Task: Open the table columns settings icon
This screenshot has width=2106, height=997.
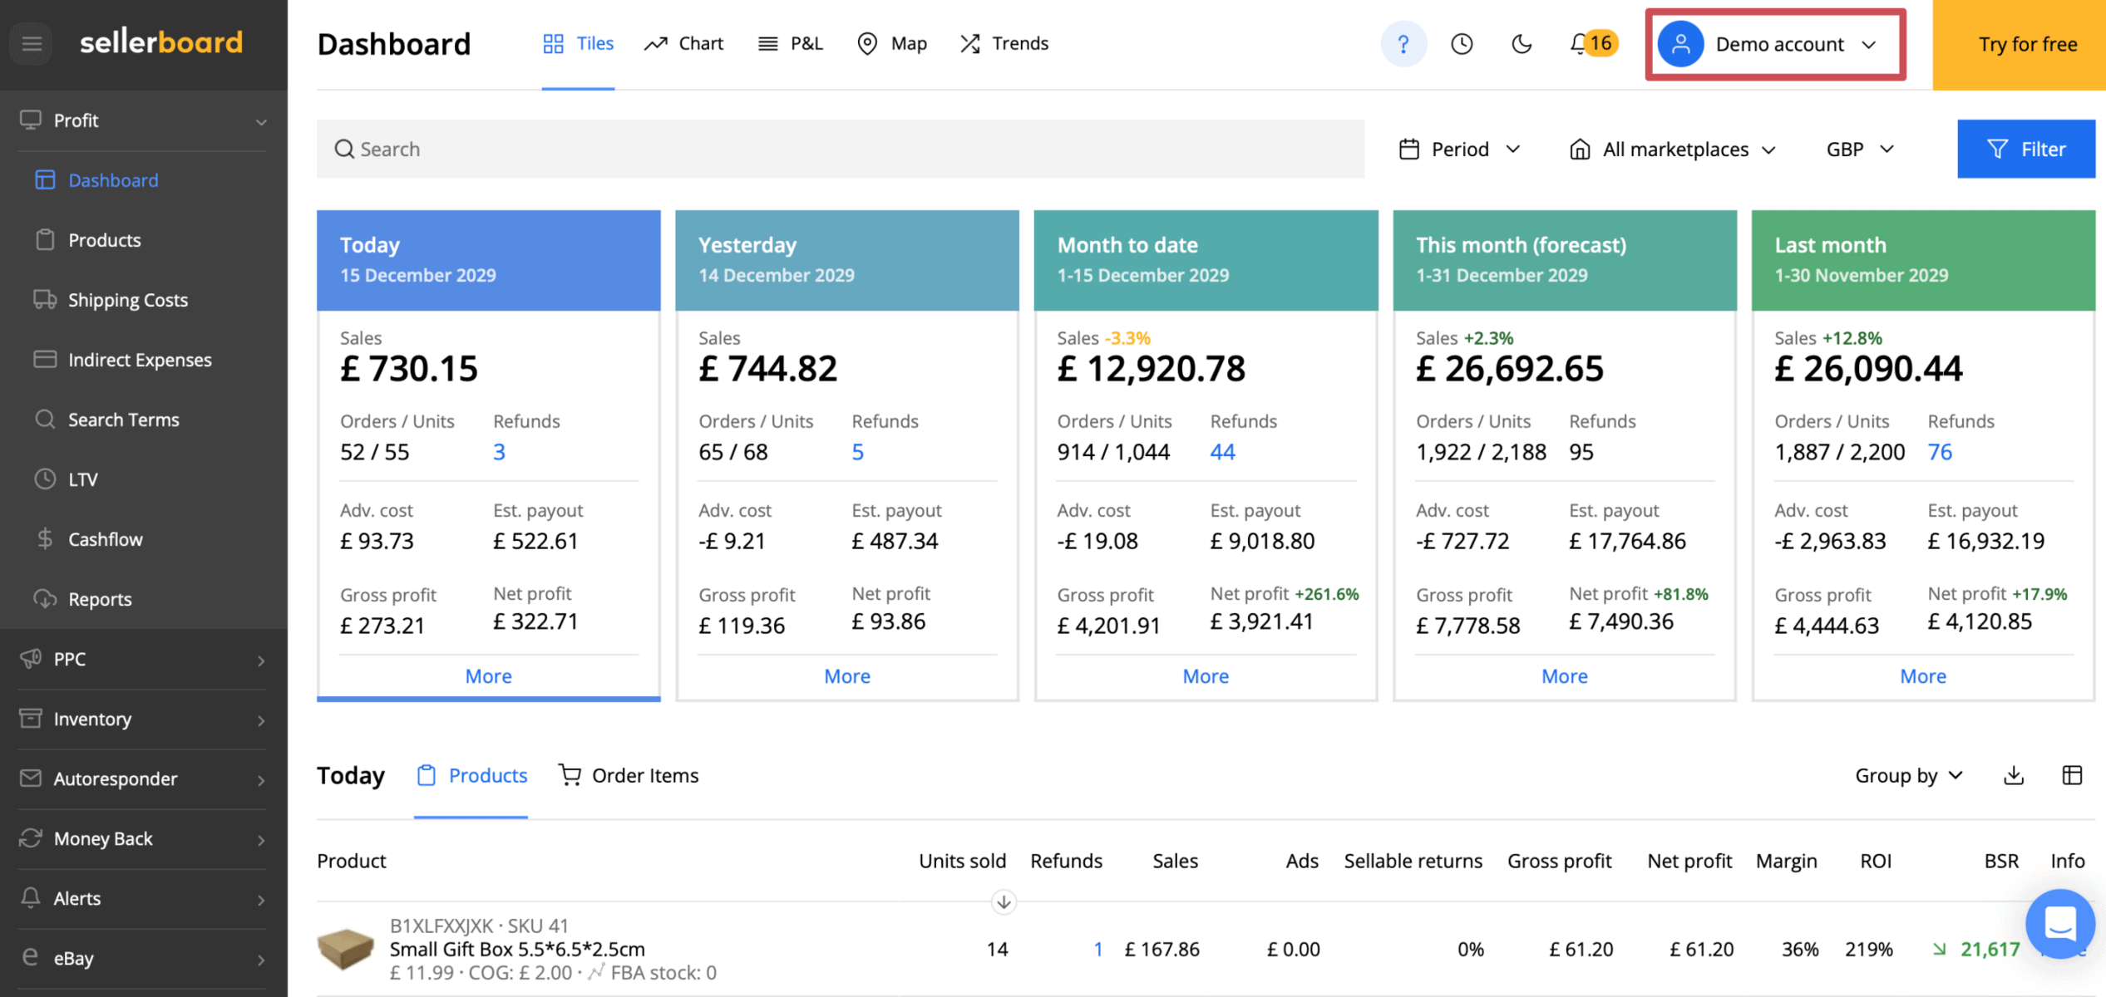Action: tap(2072, 775)
